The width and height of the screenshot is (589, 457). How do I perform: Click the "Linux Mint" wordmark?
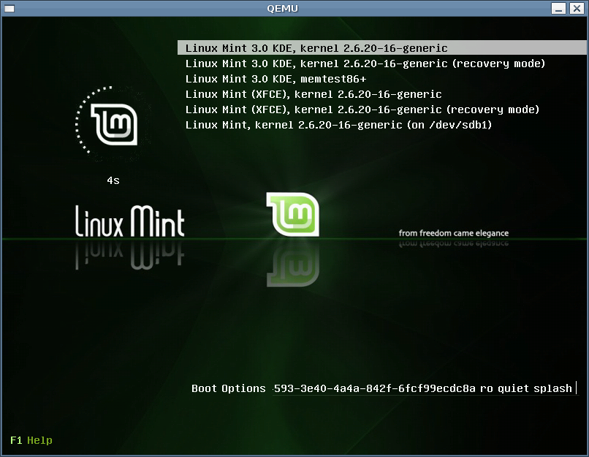click(x=130, y=221)
